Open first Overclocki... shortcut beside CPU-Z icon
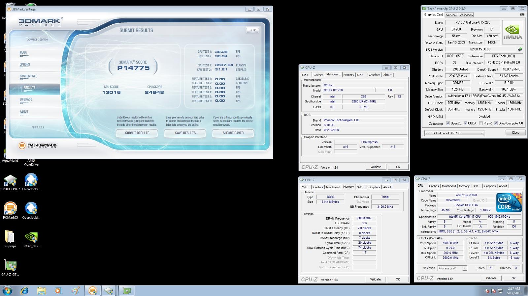This screenshot has height=296, width=528. pos(31,183)
